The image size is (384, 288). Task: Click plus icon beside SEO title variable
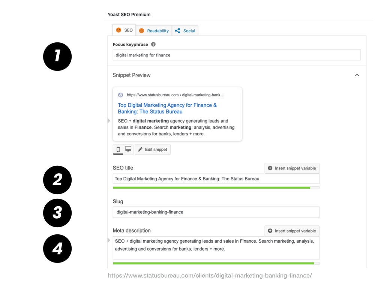tap(270, 168)
